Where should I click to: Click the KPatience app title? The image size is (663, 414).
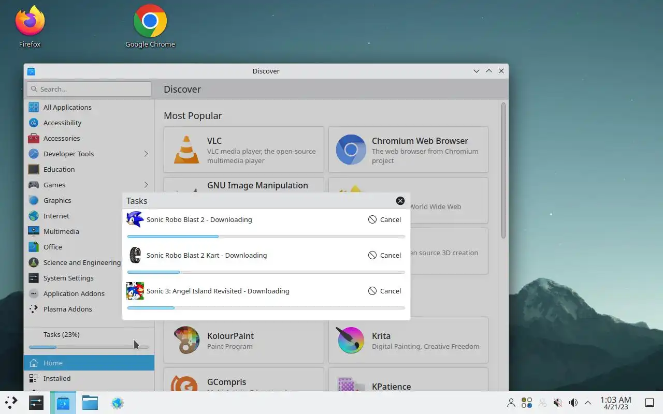pos(391,387)
